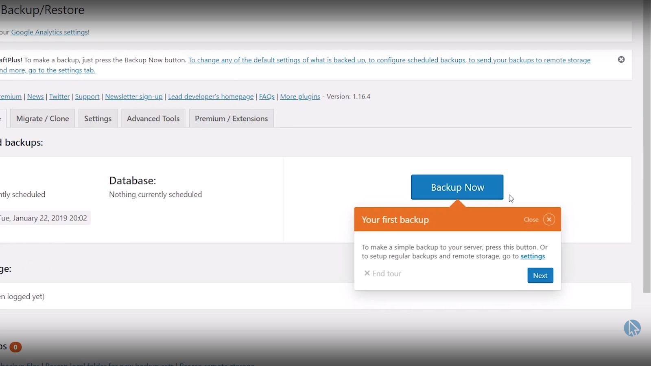Click the Database heading
Image resolution: width=651 pixels, height=366 pixels.
[x=132, y=181]
